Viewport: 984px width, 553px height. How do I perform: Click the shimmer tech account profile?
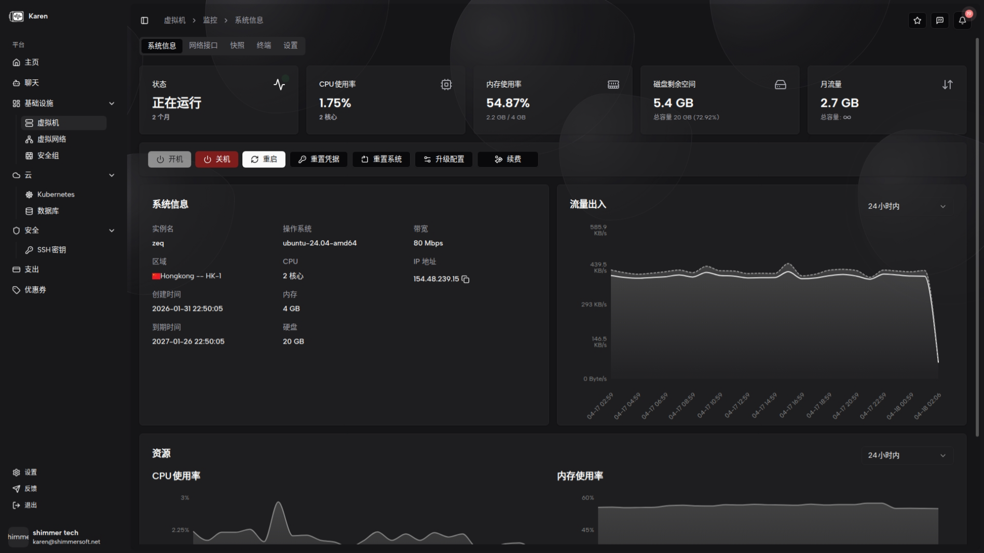tap(55, 536)
